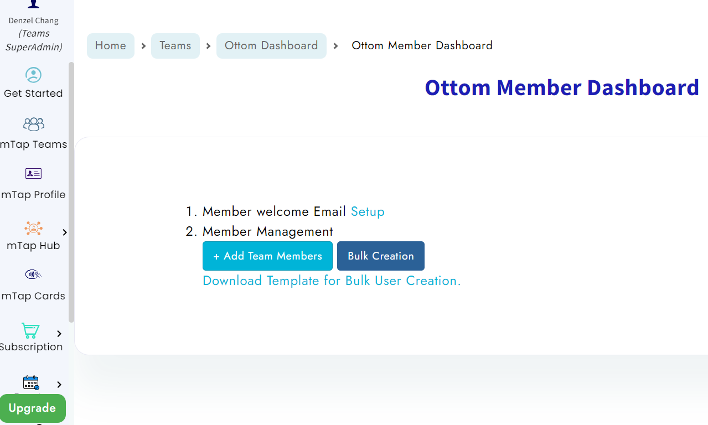Expand the mTap Hub submenu chevron
708x425 pixels.
(x=65, y=232)
